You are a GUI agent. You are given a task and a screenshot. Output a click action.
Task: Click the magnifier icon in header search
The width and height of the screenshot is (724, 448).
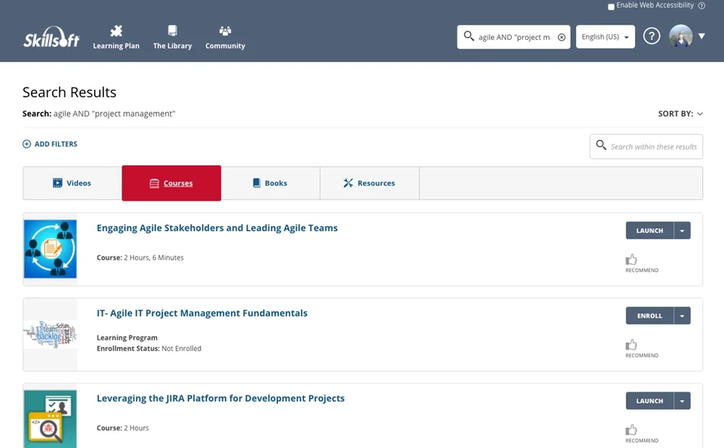[468, 36]
